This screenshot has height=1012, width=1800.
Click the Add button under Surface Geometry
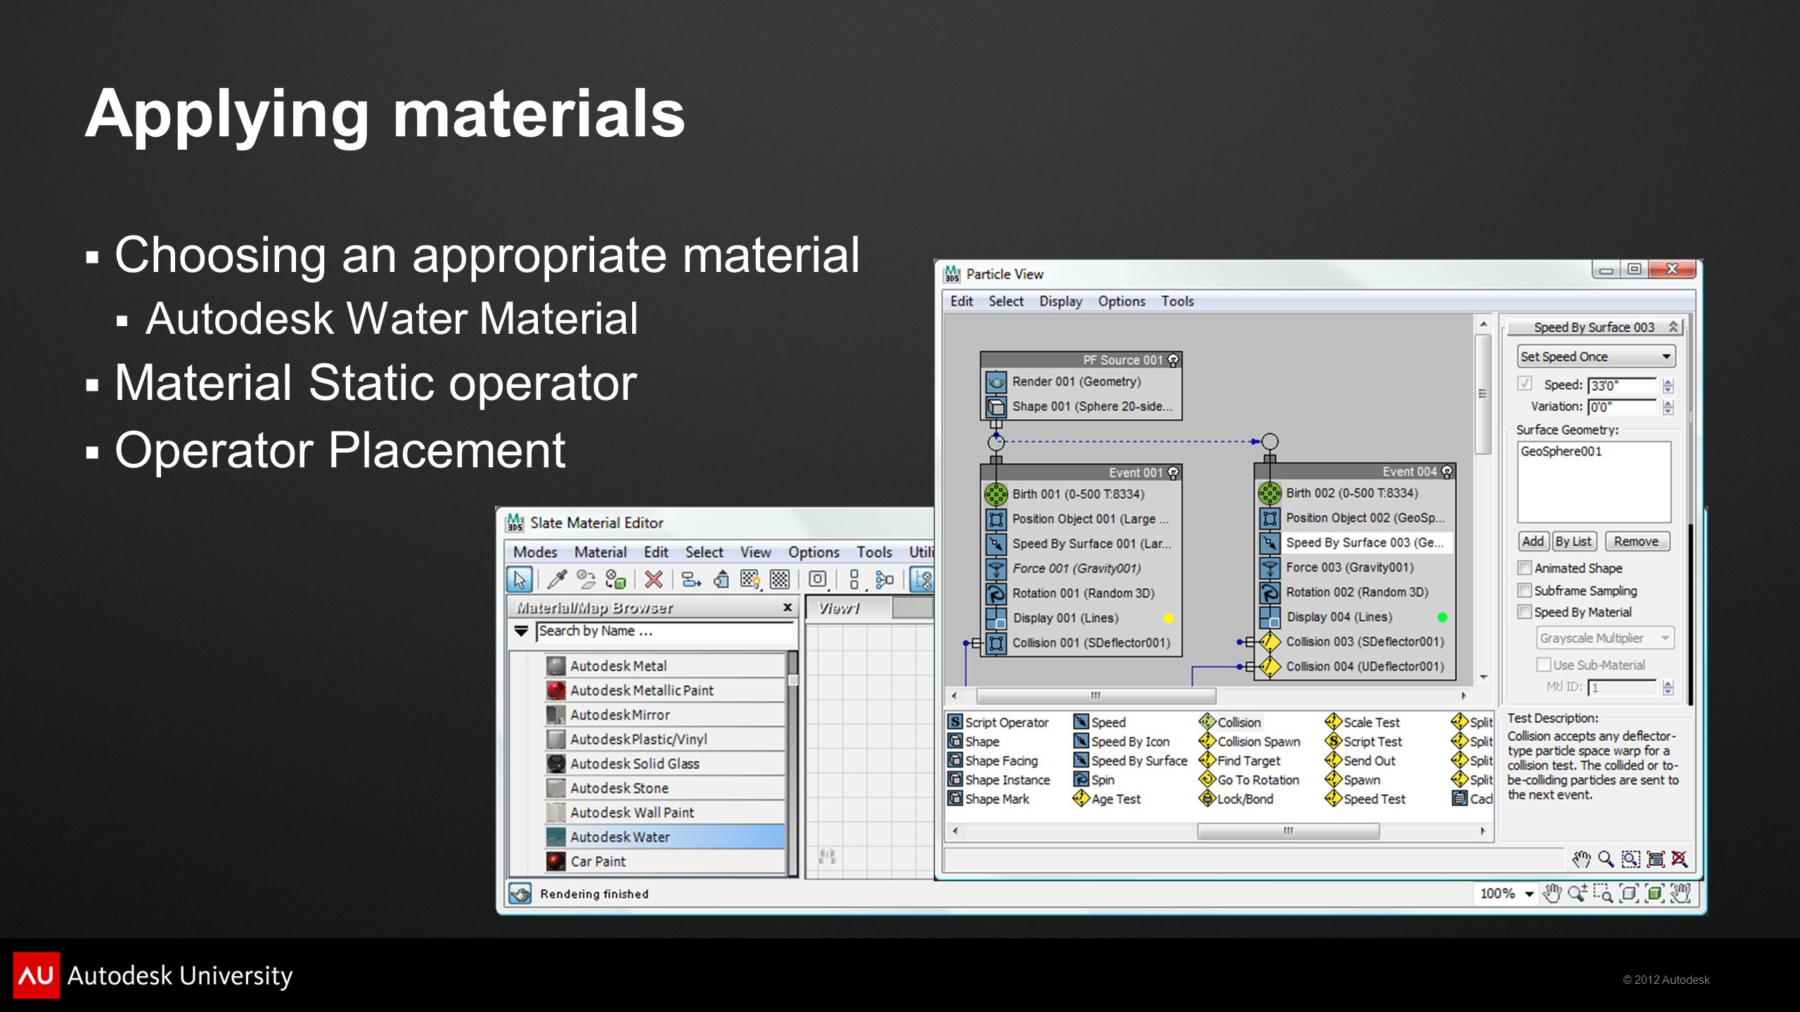(1533, 541)
